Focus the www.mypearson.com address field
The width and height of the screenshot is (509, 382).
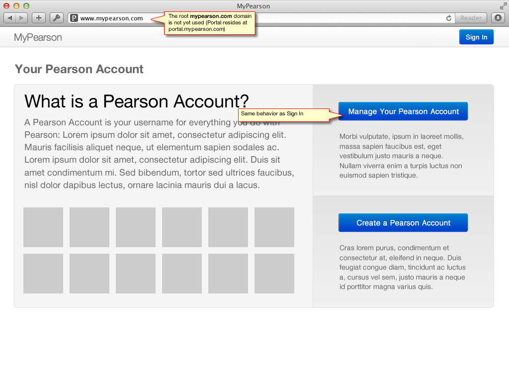click(261, 18)
